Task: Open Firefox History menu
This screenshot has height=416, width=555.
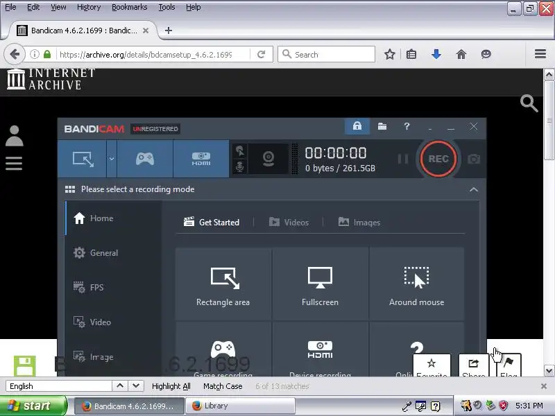Action: pyautogui.click(x=89, y=7)
